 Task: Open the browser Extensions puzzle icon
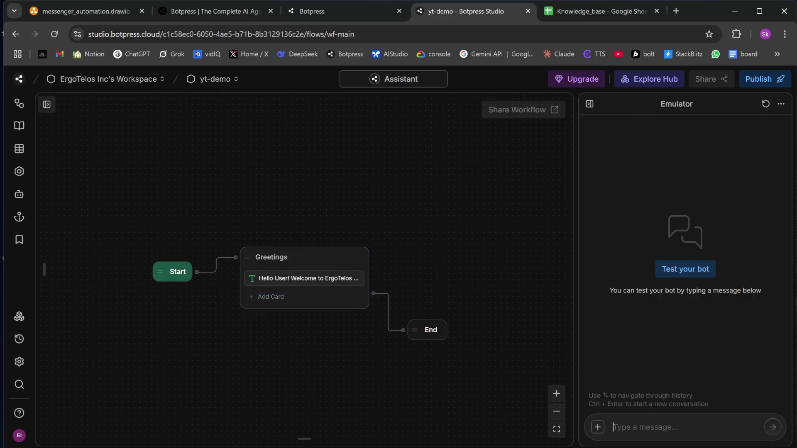point(736,34)
